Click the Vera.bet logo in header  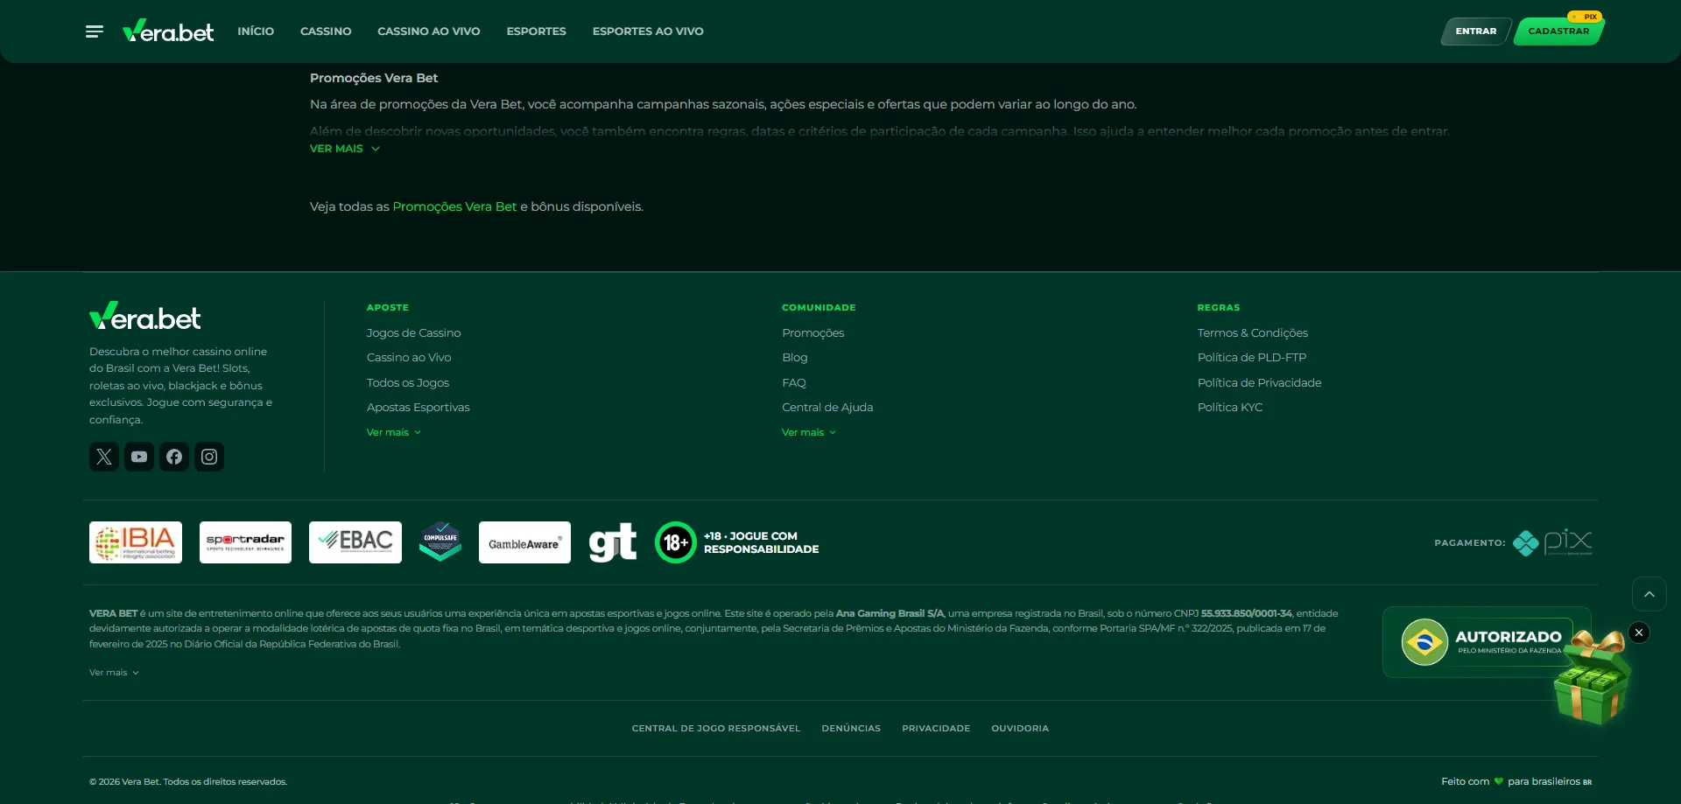click(168, 31)
